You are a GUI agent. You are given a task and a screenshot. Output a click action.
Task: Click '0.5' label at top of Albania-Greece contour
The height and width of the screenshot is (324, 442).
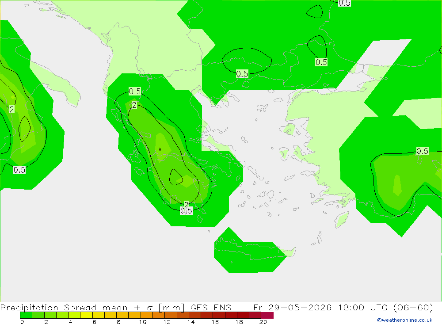coord(135,91)
